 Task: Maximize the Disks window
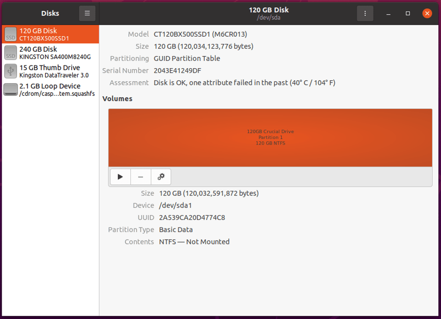click(408, 13)
